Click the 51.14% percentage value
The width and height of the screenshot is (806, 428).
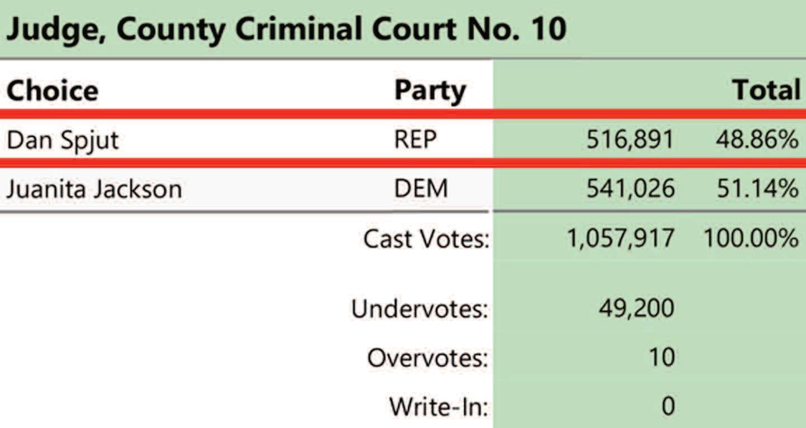[757, 189]
